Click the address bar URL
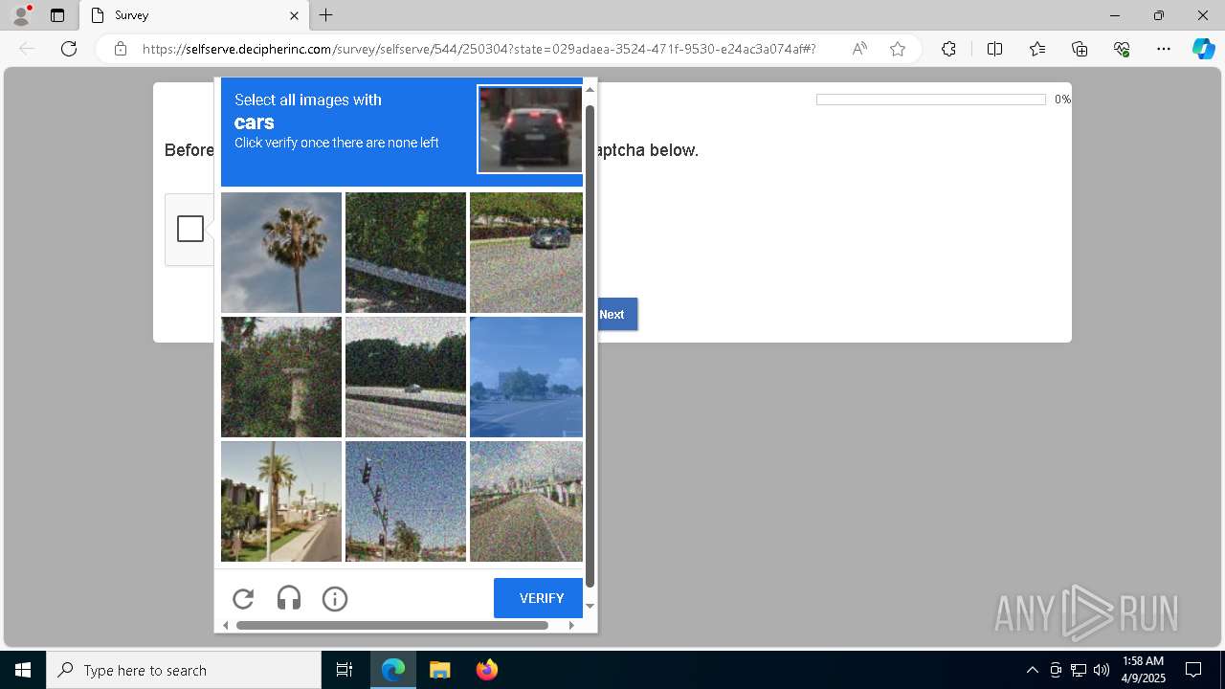This screenshot has height=689, width=1225. (479, 49)
